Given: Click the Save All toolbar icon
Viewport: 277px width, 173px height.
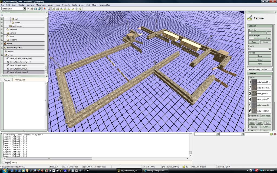Looking at the screenshot, I should click(39, 9).
